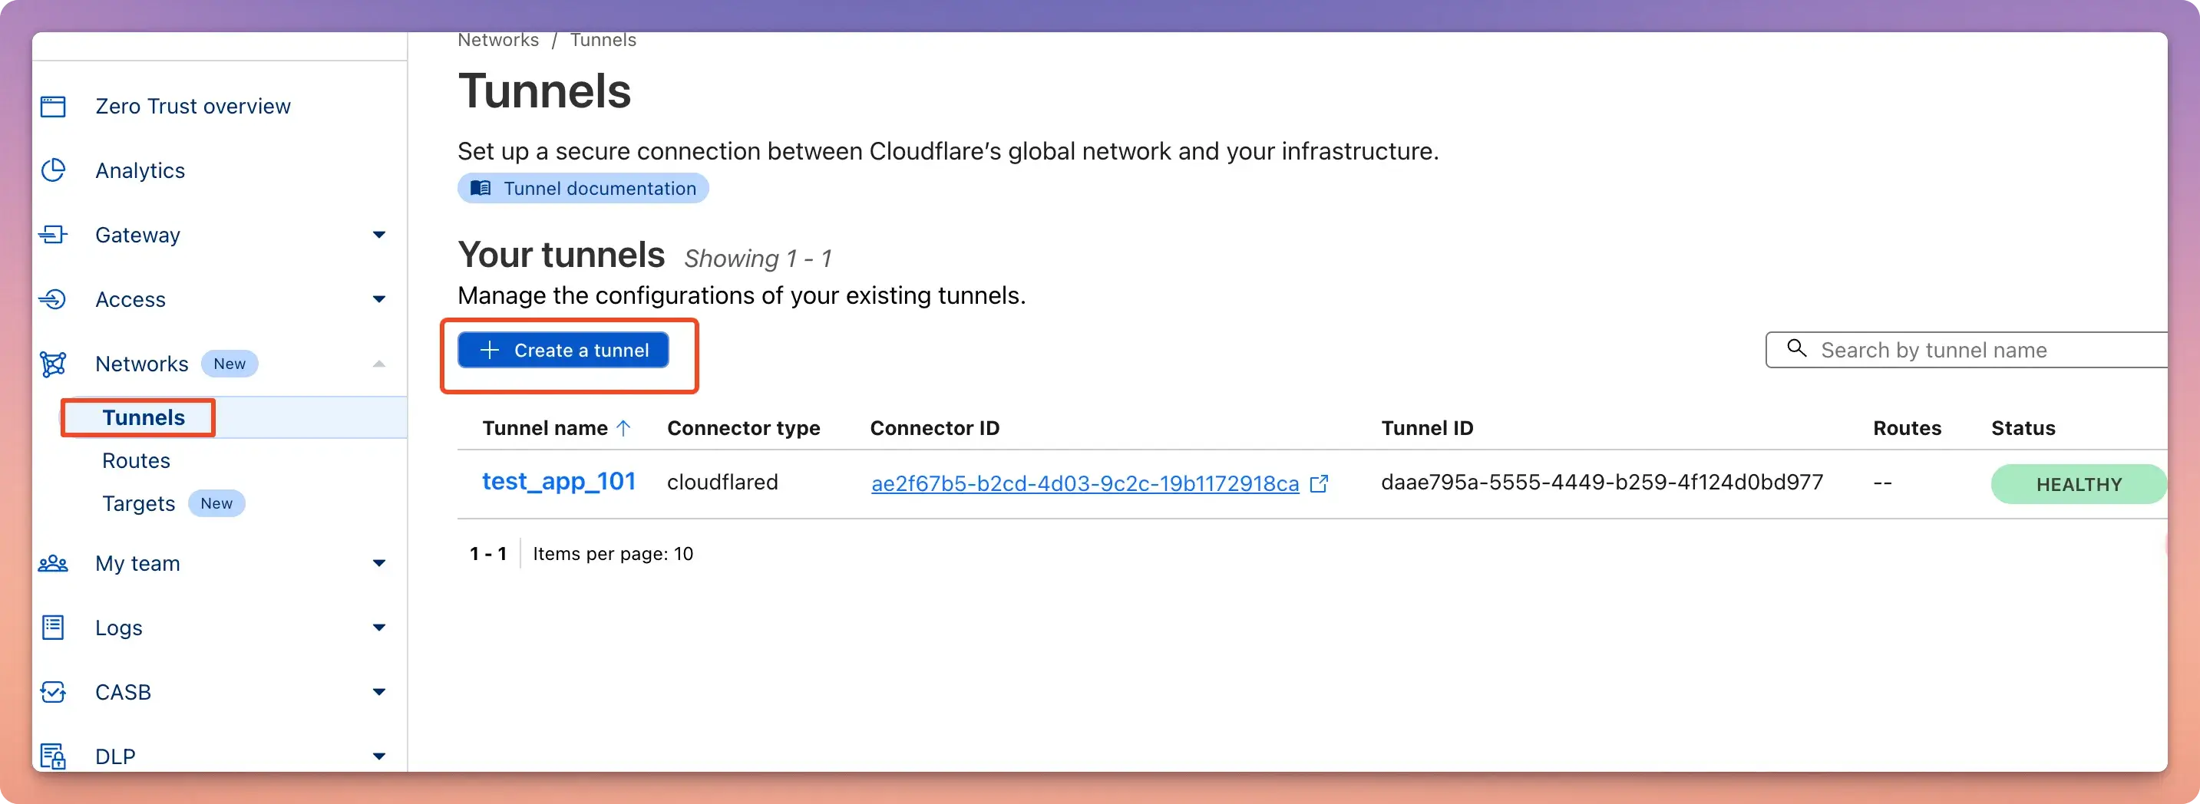Sort by Tunnel name column arrow

coord(623,428)
